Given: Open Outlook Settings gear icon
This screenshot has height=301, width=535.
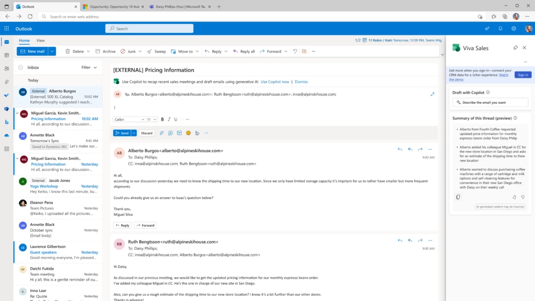Looking at the screenshot, I should pyautogui.click(x=514, y=28).
